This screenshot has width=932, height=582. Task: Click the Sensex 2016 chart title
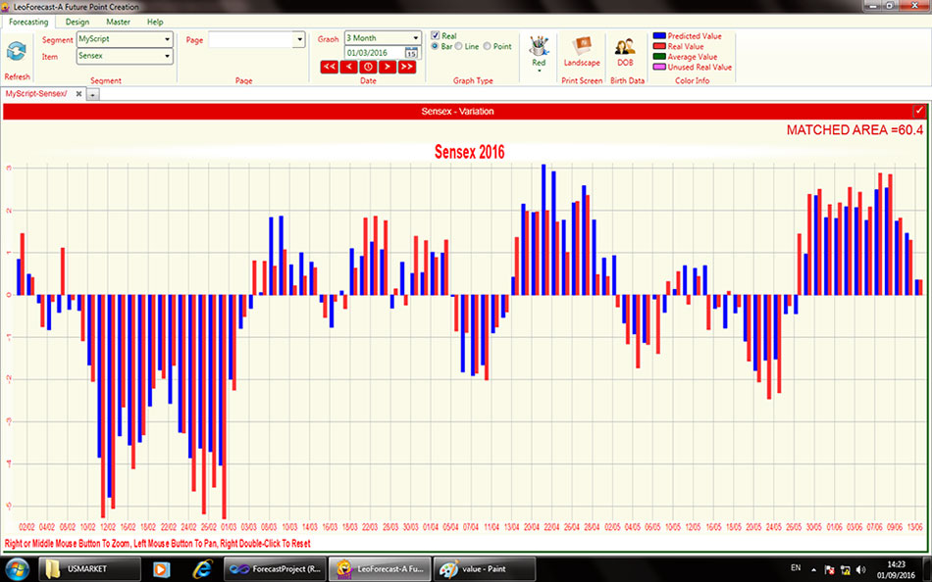click(470, 152)
